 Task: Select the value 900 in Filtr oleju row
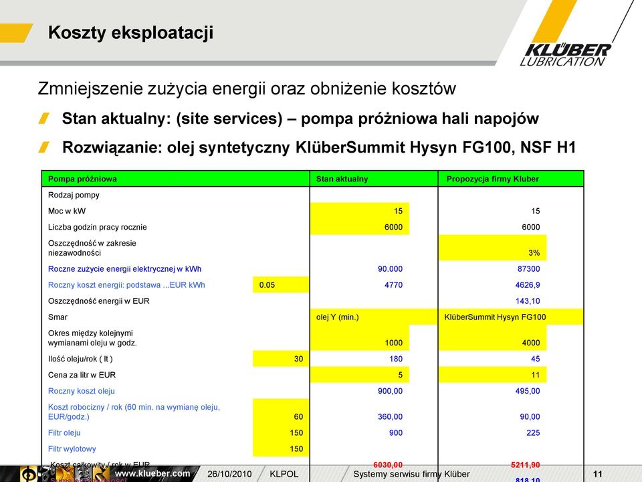[x=396, y=433]
